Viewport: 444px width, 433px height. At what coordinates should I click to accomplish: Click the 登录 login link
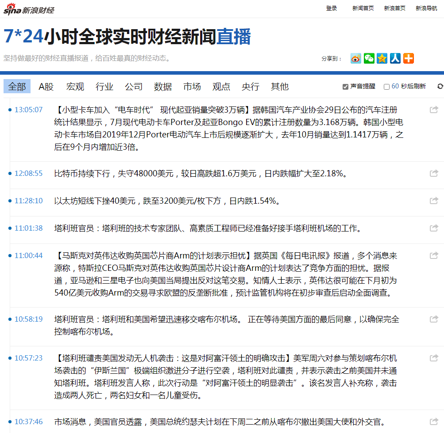(x=331, y=8)
